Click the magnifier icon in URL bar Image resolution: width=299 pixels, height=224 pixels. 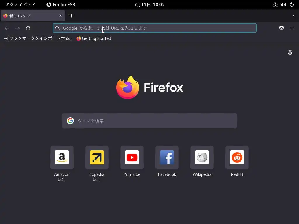coord(58,28)
